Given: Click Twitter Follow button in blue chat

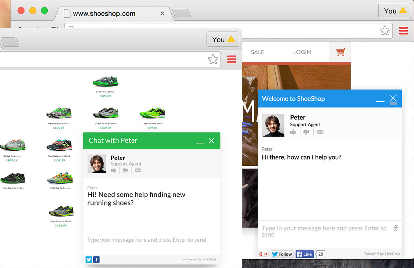Looking at the screenshot, I should [282, 254].
